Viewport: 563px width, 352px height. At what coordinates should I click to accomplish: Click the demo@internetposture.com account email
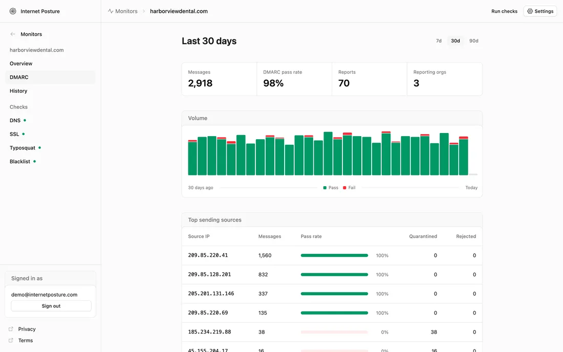(44, 295)
